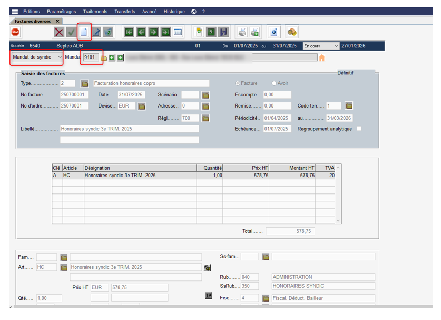441x320 pixels.
Task: Click the printer icon
Action: [x=241, y=32]
